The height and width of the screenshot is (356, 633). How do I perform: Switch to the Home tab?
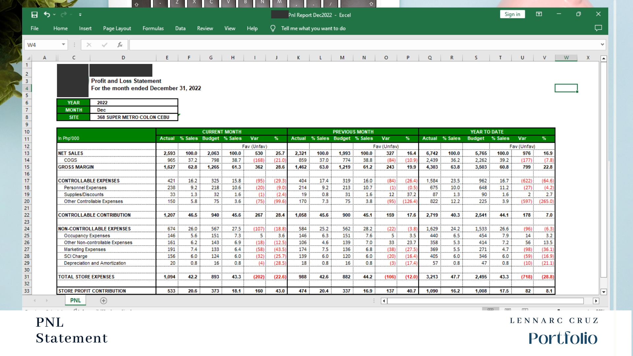click(x=60, y=28)
